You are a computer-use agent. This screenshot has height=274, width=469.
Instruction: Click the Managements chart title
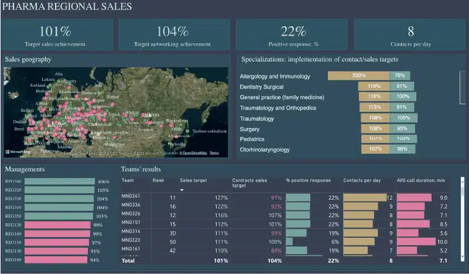[25, 169]
